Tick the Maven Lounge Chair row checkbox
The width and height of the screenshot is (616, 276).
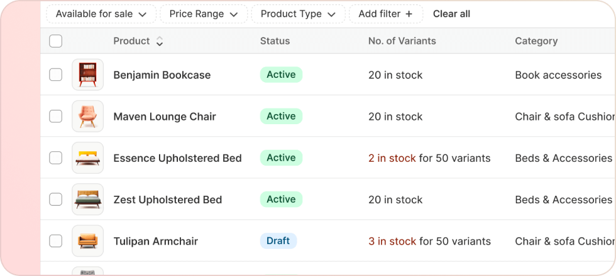click(56, 116)
